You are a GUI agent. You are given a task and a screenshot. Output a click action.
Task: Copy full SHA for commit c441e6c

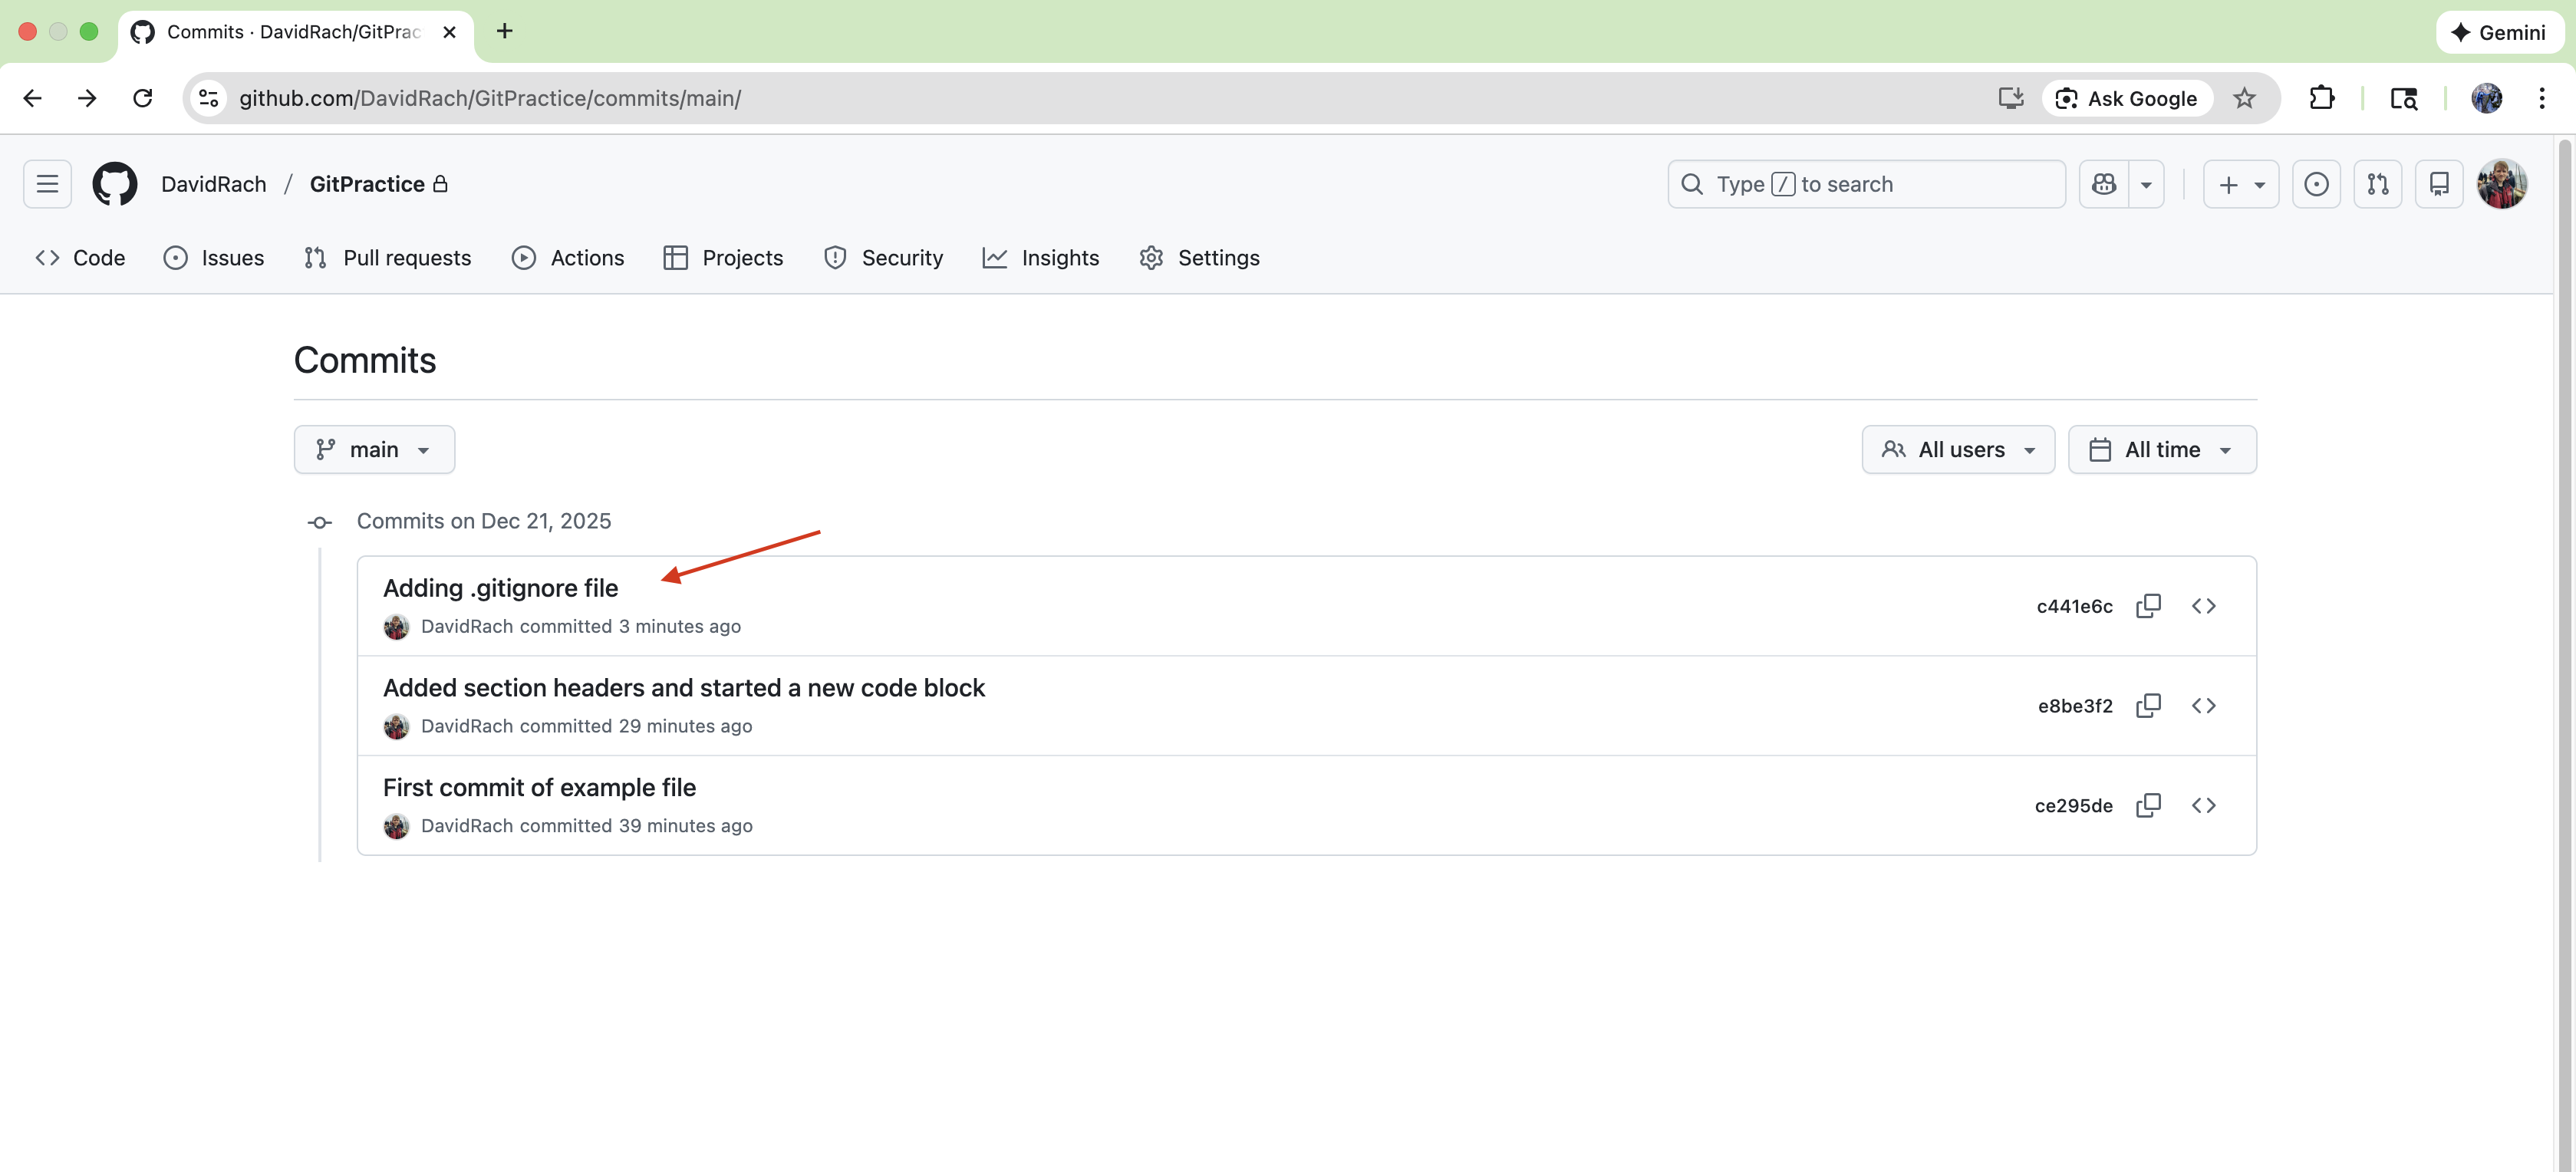click(2148, 606)
